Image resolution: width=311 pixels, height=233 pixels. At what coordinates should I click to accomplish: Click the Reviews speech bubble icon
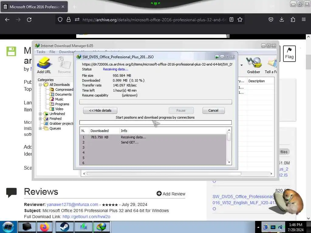11,192
